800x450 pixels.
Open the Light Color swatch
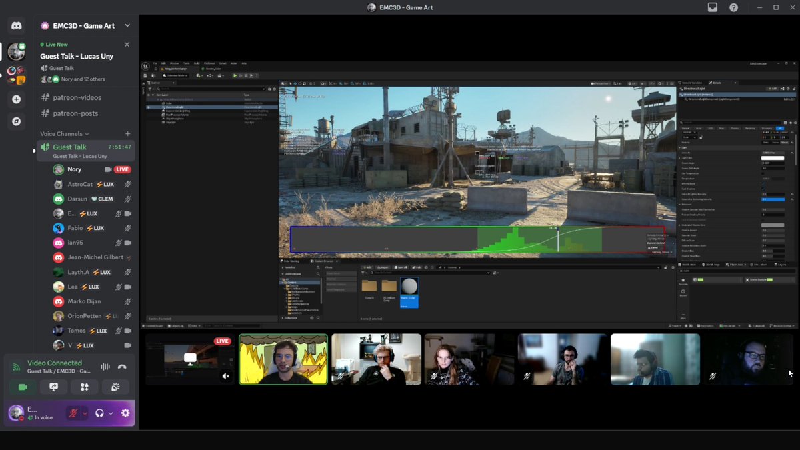click(773, 159)
